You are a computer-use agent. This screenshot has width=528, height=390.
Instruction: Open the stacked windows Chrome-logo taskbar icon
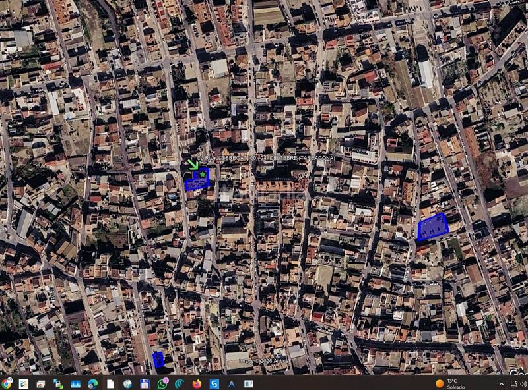(x=41, y=383)
